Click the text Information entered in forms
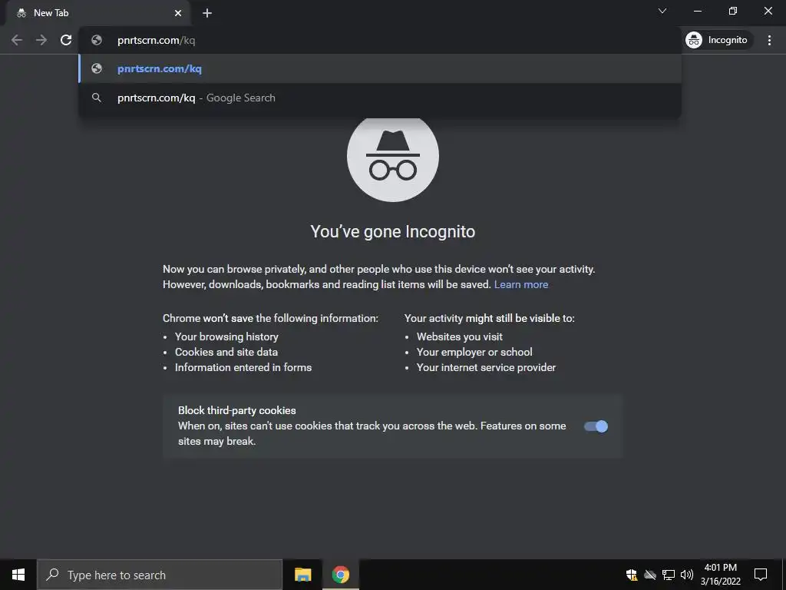The width and height of the screenshot is (786, 590). (x=243, y=367)
